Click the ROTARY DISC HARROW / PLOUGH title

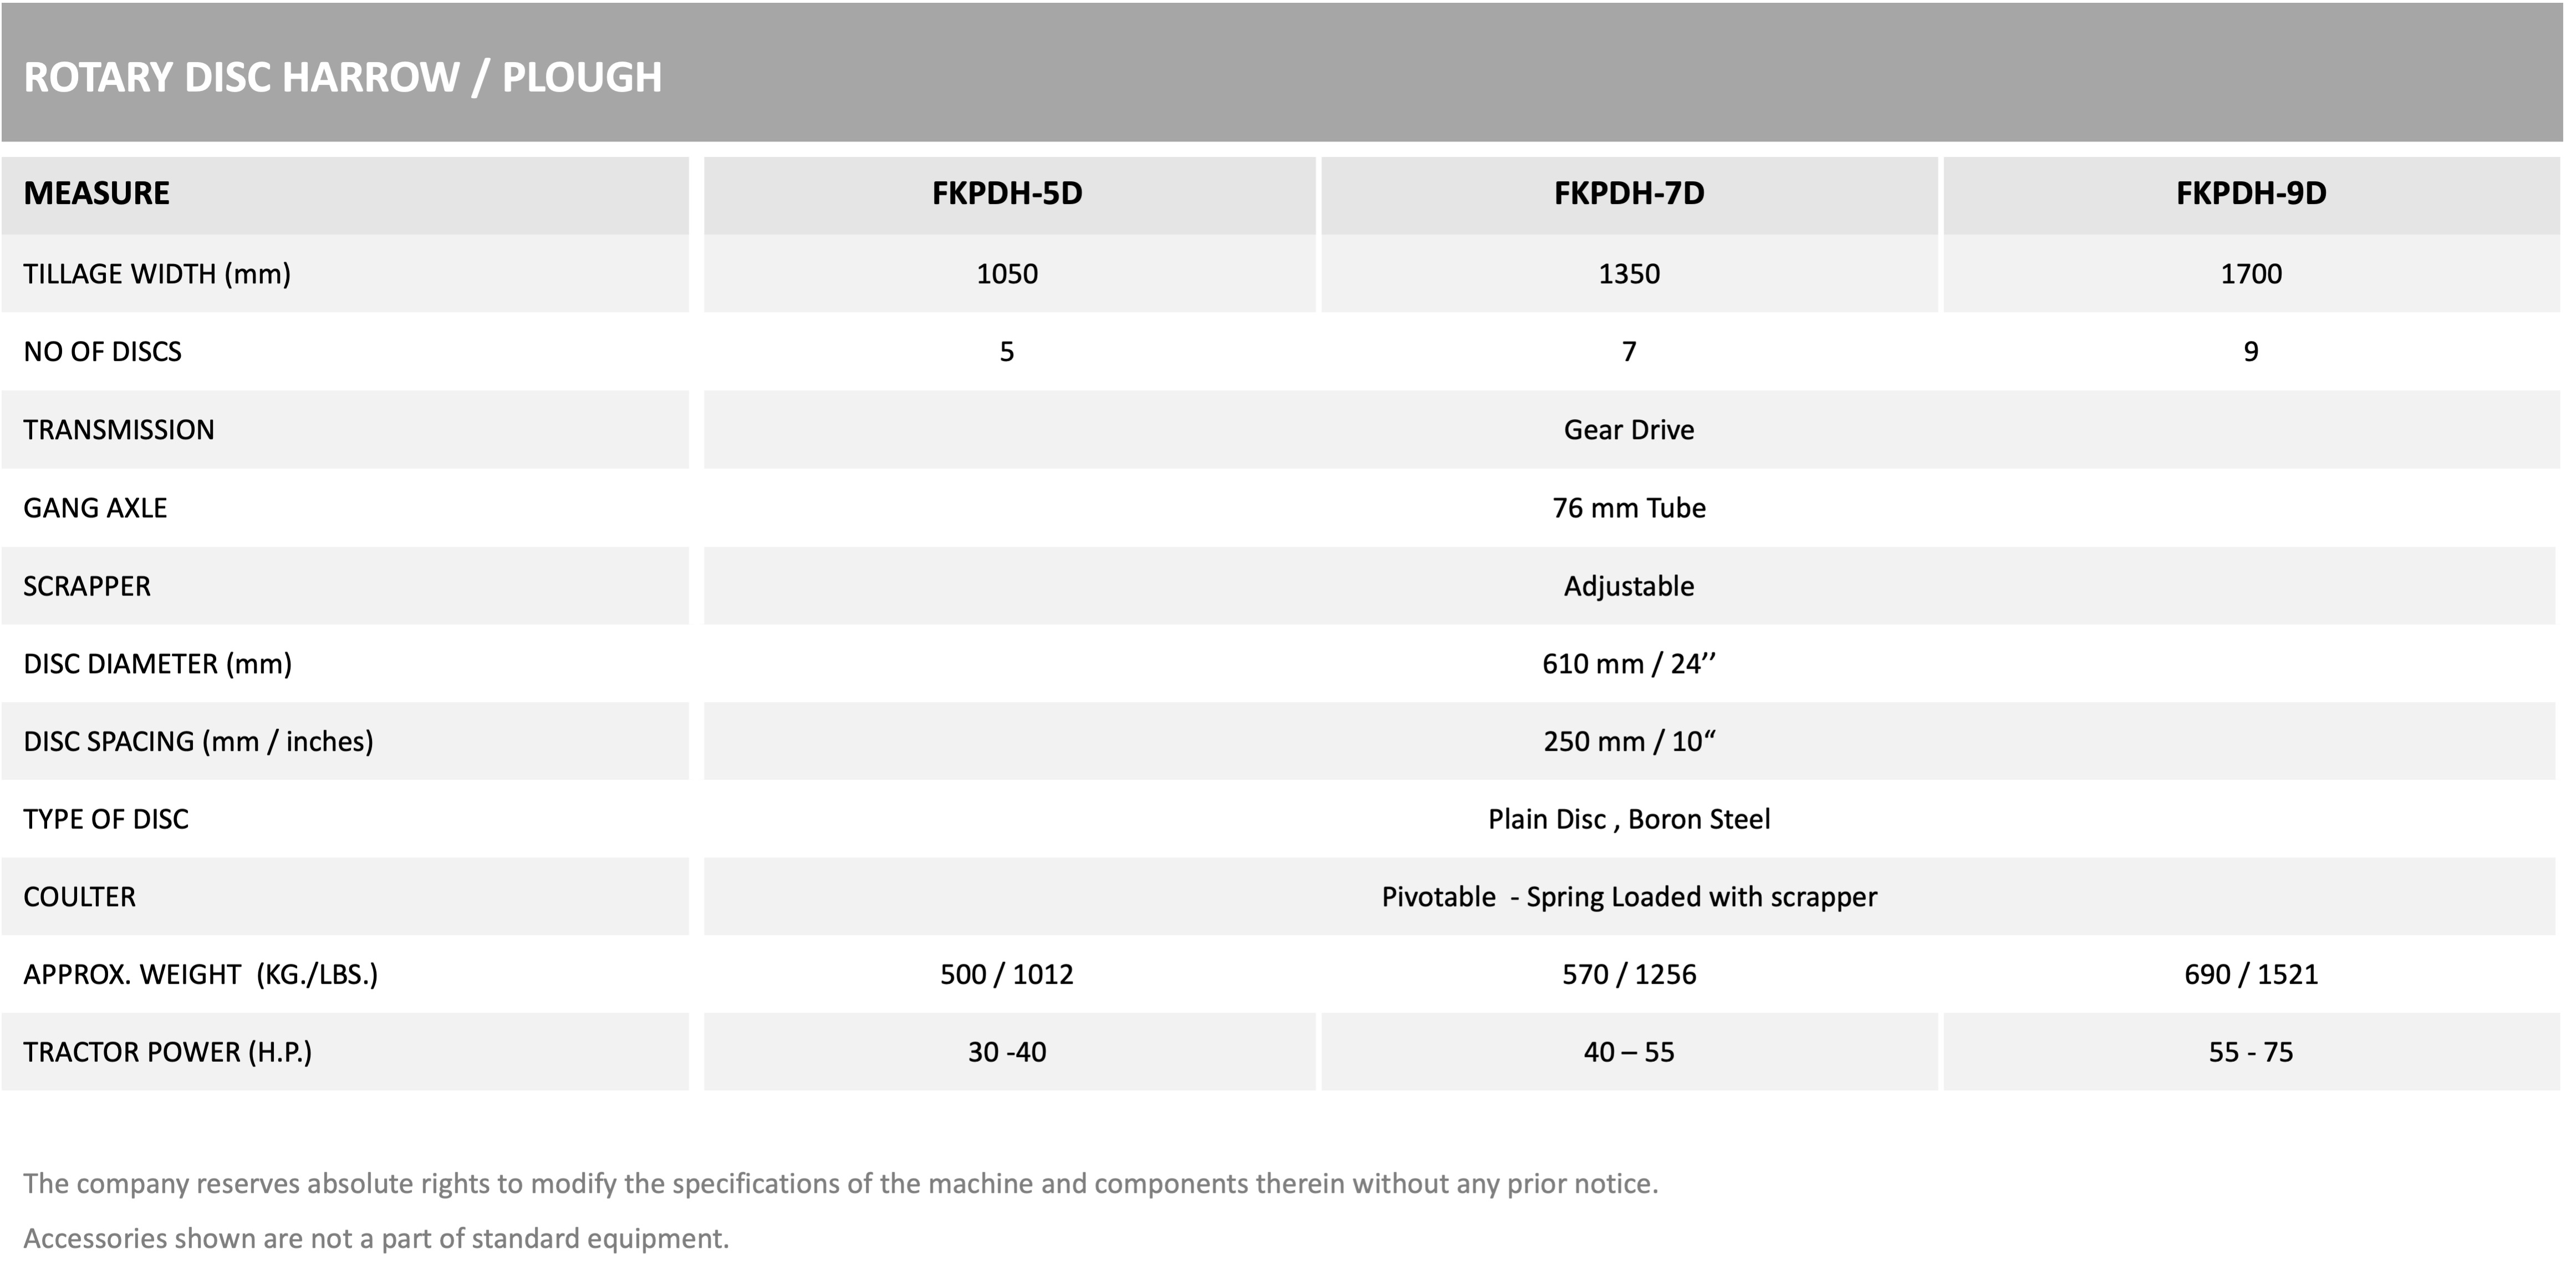(342, 77)
